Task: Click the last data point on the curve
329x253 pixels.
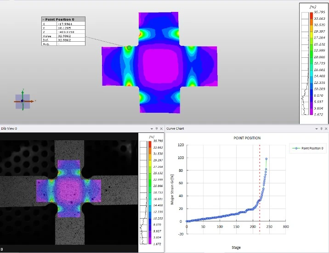Action: click(267, 159)
